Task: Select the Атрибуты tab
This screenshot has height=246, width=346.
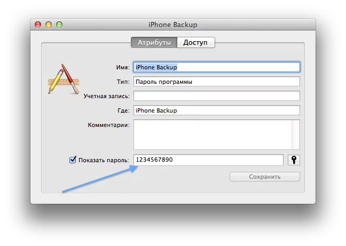Action: [154, 42]
